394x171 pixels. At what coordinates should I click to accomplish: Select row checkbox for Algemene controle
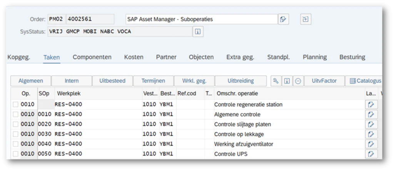point(15,114)
